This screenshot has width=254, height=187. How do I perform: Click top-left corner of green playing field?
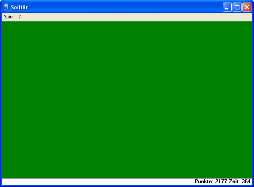click(x=2, y=22)
